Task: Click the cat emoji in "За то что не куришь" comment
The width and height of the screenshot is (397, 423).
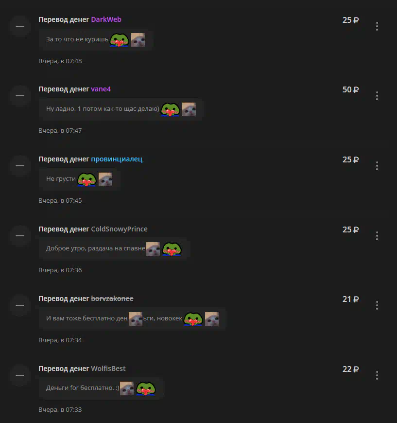Action: point(138,40)
